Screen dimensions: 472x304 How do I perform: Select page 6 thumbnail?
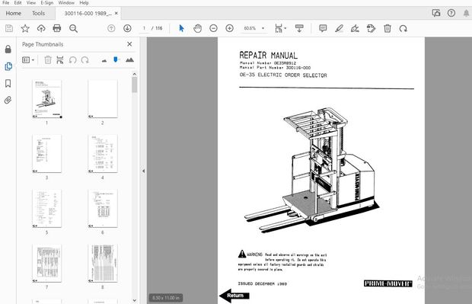[103, 209]
